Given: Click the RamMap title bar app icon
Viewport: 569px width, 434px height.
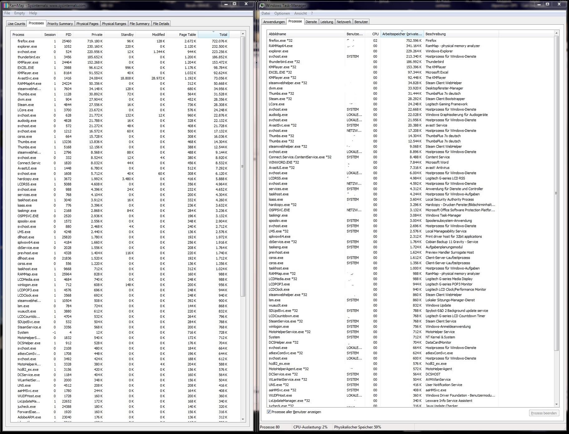Looking at the screenshot, I should click(x=5, y=5).
